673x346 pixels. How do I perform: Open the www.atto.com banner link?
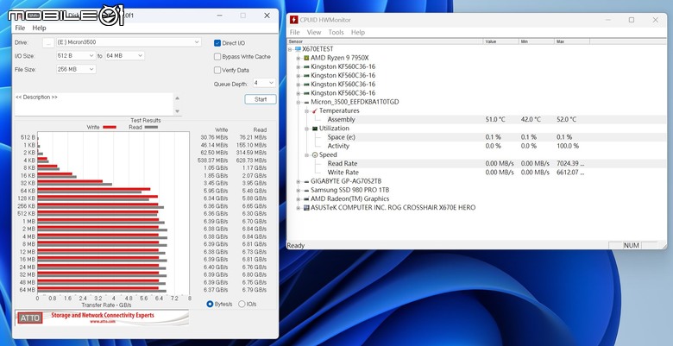pyautogui.click(x=102, y=322)
